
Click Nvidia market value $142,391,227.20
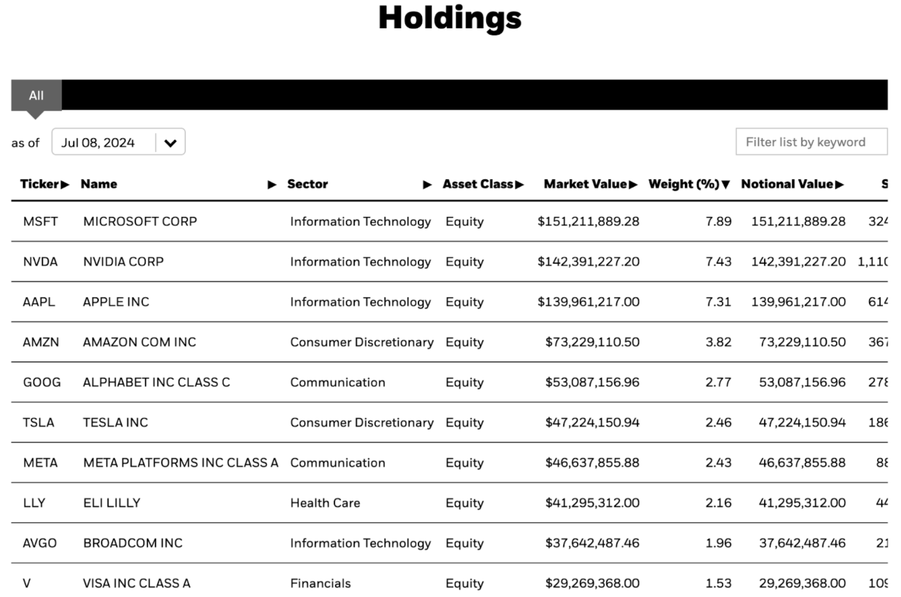588,262
